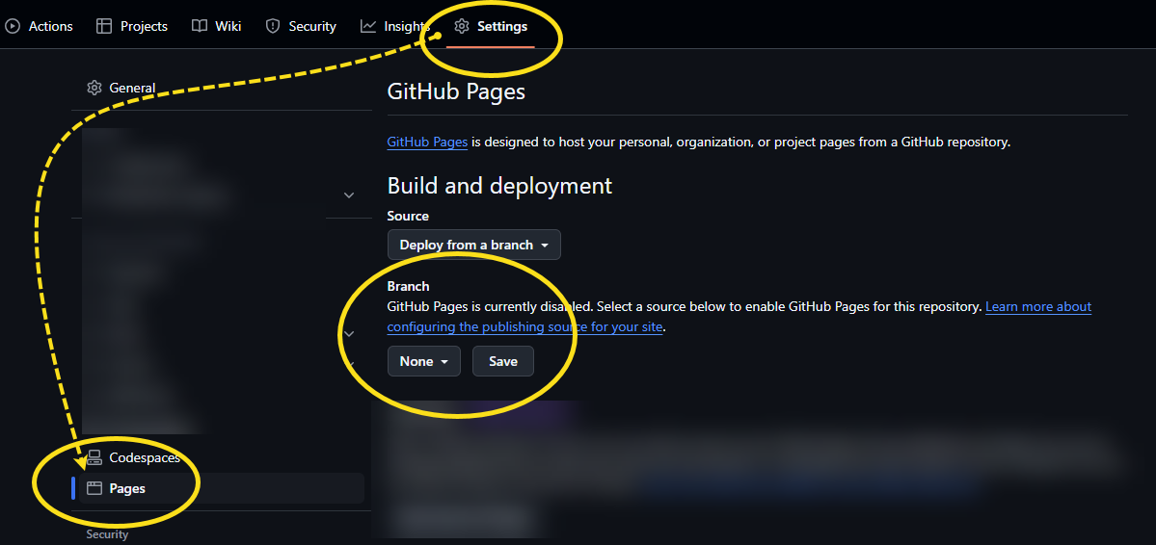Click the Security shield icon

pyautogui.click(x=273, y=26)
